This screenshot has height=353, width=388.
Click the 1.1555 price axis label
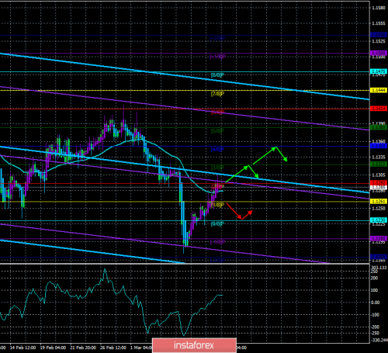click(x=379, y=23)
